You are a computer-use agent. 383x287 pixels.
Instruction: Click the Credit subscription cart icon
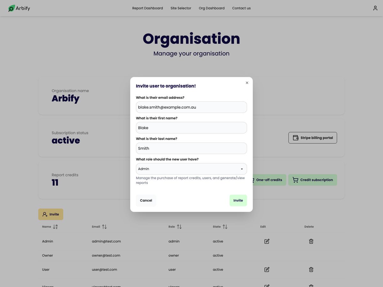click(295, 180)
